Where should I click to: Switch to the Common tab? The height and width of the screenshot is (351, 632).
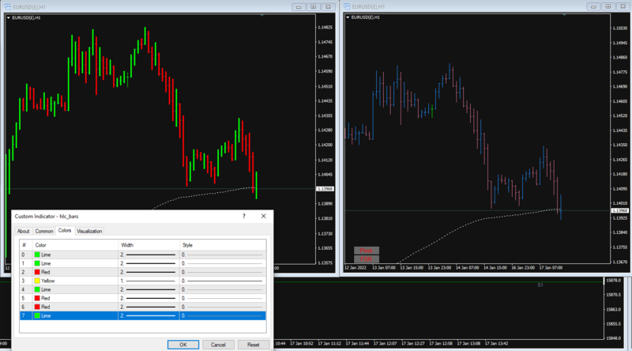[44, 231]
